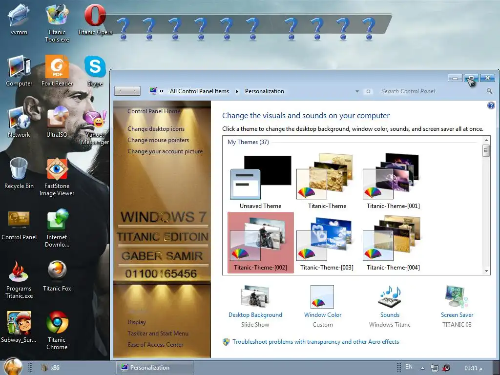Viewport: 500px width, 375px height.
Task: Open the network tray icon
Action: (434, 368)
